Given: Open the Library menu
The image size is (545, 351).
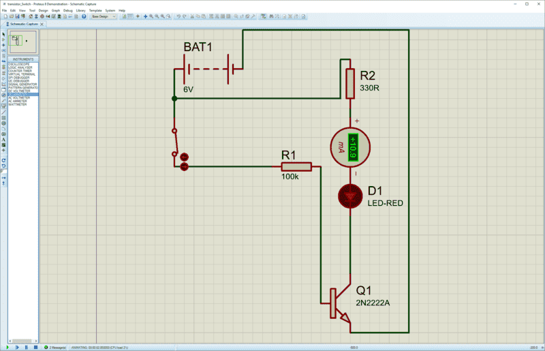Looking at the screenshot, I should click(x=80, y=10).
